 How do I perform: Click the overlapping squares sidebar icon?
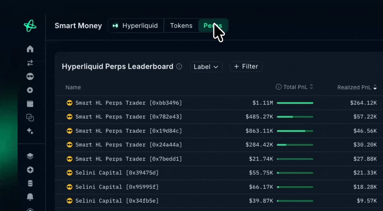[x=30, y=117]
